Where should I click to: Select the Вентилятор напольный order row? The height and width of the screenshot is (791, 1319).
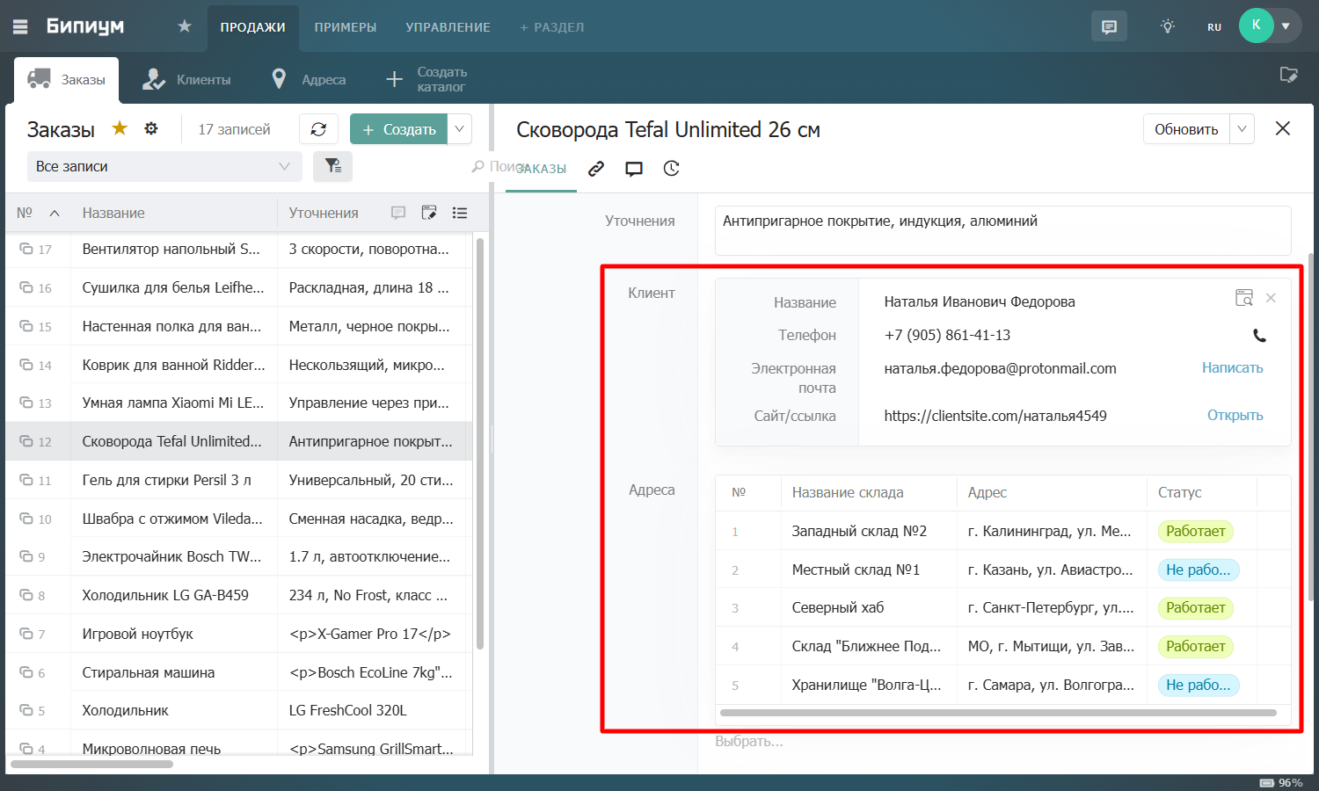[x=239, y=249]
